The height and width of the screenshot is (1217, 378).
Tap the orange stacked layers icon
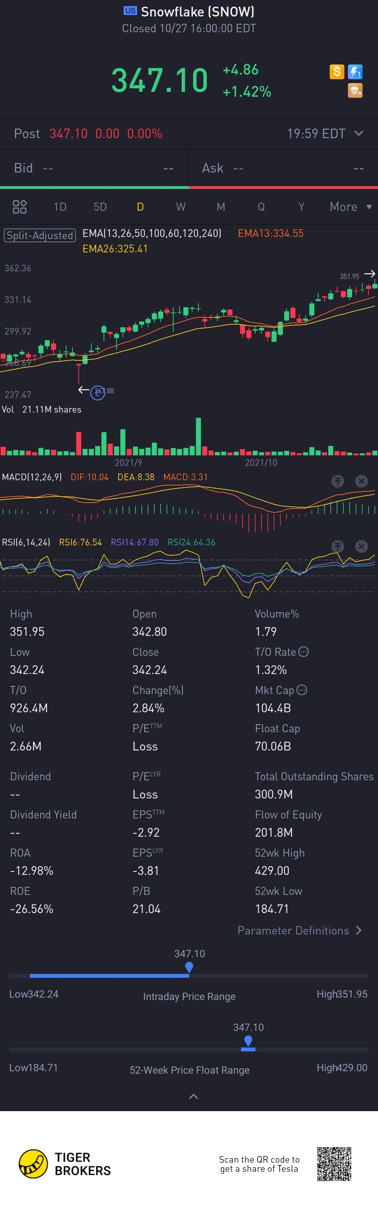tap(355, 90)
